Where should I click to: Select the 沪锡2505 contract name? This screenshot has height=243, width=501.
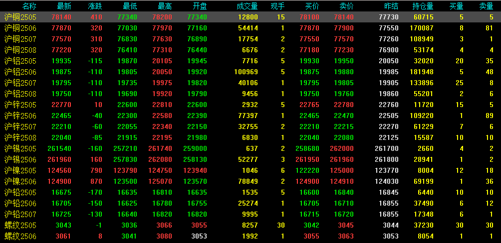point(20,148)
